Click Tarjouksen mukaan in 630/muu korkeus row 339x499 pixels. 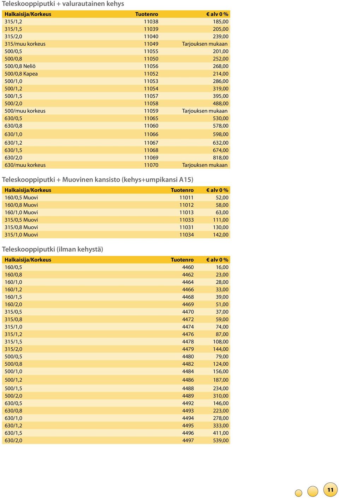205,165
